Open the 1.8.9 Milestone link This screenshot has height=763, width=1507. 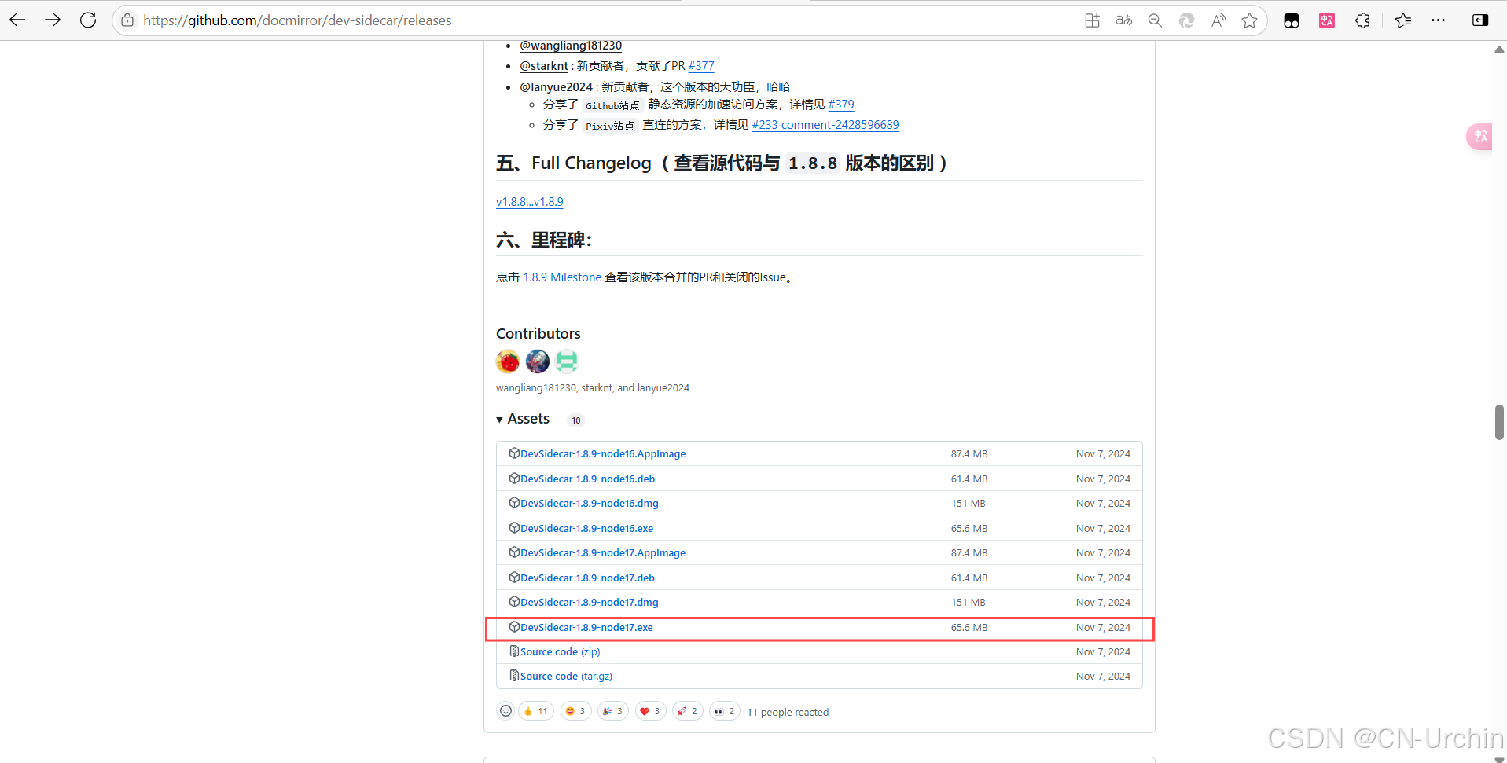(x=562, y=277)
